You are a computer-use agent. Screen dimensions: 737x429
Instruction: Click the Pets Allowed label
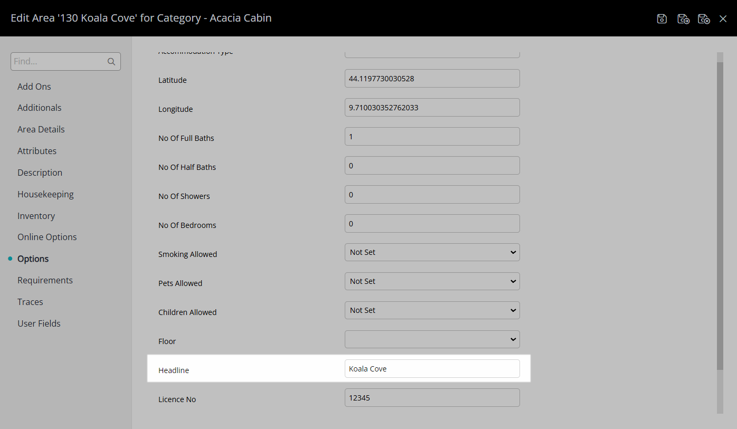point(181,283)
